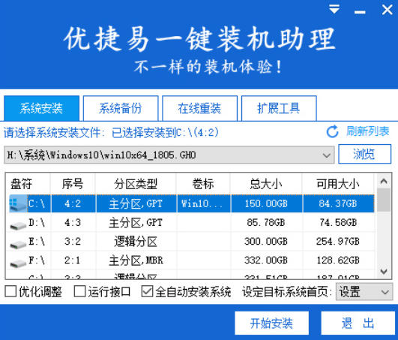Screen dimensions: 398x340
Task: Select the C:\ Windows drive icon
Action: 18,203
